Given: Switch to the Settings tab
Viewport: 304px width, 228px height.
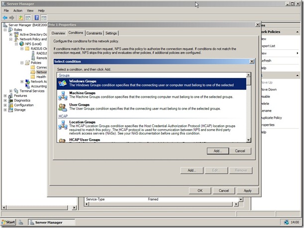Looking at the screenshot, I should point(111,33).
